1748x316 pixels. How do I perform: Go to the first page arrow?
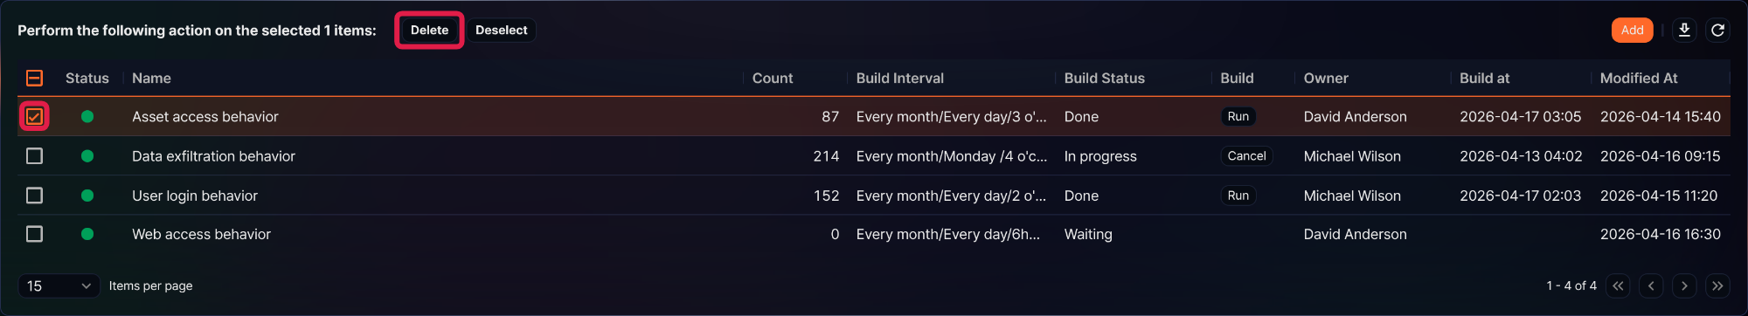point(1618,285)
